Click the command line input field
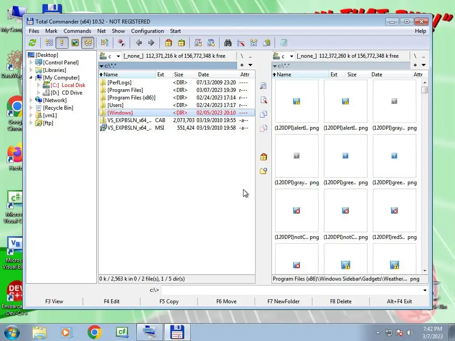 (x=291, y=290)
